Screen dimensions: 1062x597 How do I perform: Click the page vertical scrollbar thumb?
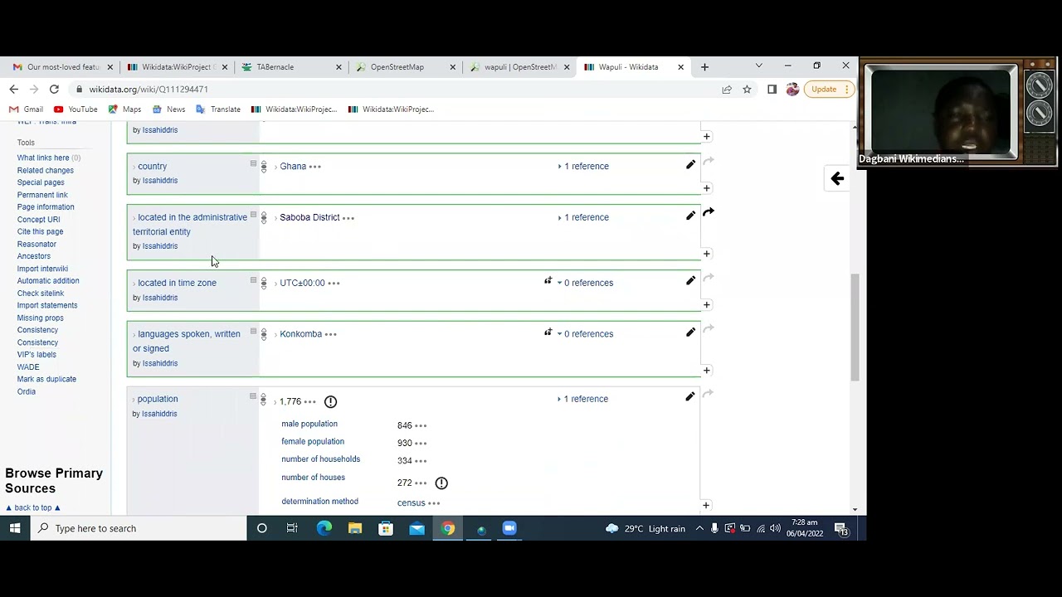(x=855, y=328)
